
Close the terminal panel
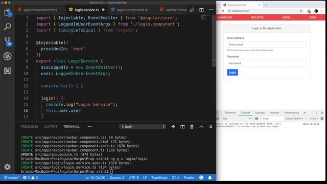(211, 127)
